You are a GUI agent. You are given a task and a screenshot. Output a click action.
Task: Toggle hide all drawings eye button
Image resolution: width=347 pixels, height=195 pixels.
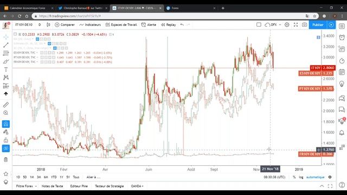point(6,148)
